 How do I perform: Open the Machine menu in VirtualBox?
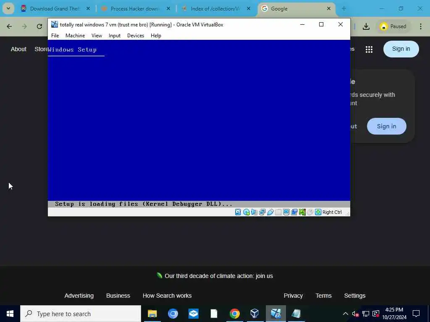(75, 36)
